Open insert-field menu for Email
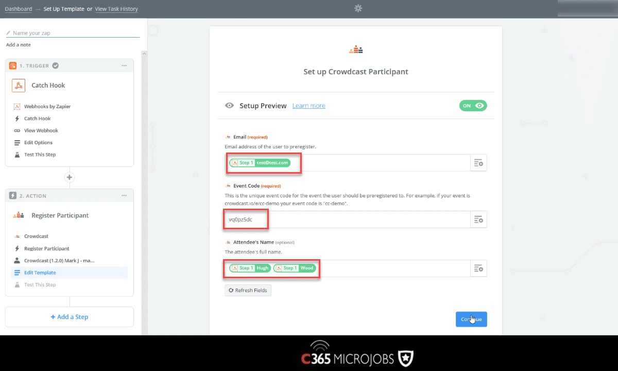This screenshot has height=371, width=618. pos(479,163)
